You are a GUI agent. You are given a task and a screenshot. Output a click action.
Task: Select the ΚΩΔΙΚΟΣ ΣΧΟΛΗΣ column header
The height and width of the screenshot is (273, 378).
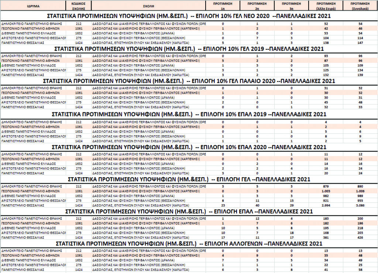[x=79, y=6]
